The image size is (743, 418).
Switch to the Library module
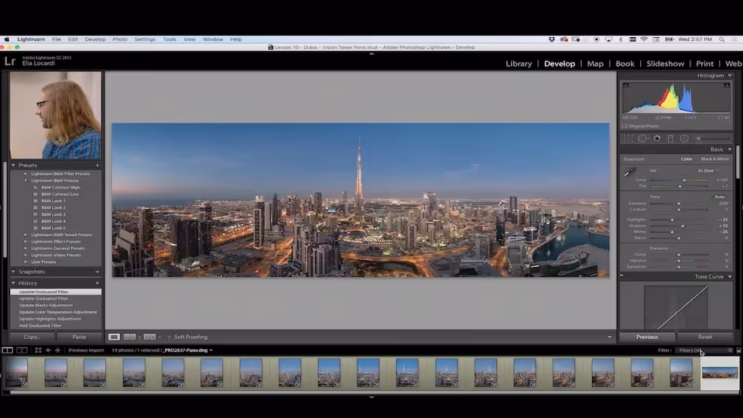[519, 63]
